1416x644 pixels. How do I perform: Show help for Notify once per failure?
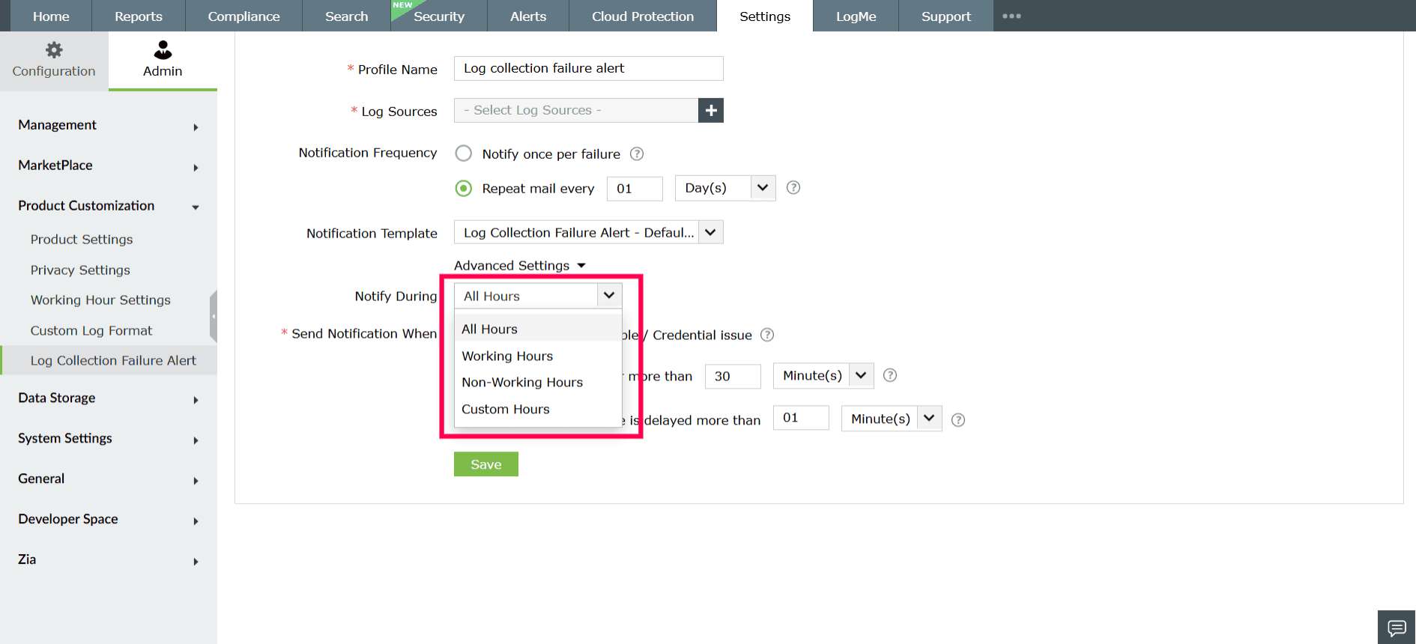(x=637, y=154)
